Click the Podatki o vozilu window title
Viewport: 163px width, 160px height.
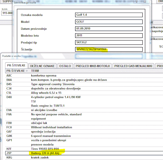[x=11, y=56]
